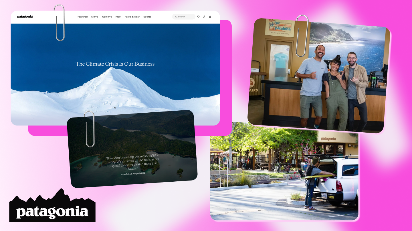
Task: Click the Patagonia logo in the navbar
Action: click(25, 17)
